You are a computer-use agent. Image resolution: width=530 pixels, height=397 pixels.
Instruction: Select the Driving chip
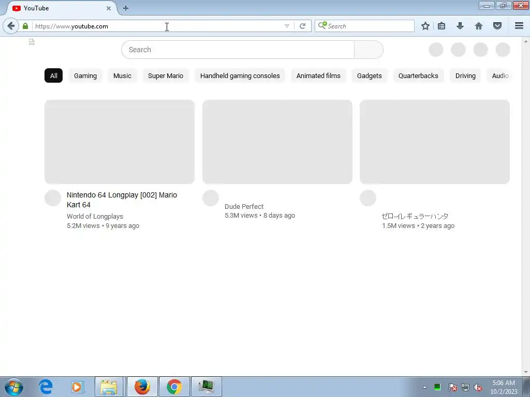(x=465, y=75)
